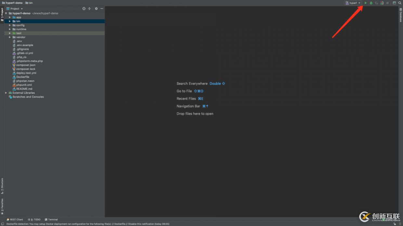Click the composer.lock file icon

pos(14,69)
